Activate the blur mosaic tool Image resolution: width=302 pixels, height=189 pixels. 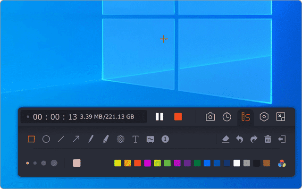[120, 139]
